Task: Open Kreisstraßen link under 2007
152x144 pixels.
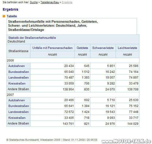Action: tap(17, 118)
